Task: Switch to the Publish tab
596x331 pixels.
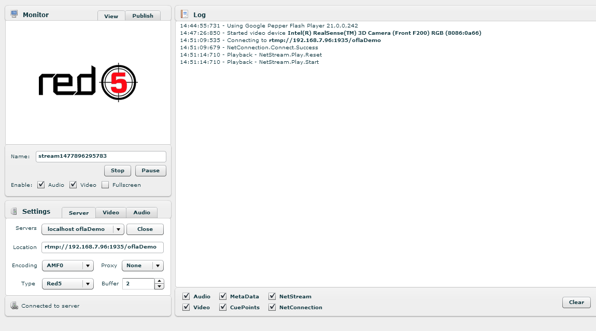Action: point(143,16)
